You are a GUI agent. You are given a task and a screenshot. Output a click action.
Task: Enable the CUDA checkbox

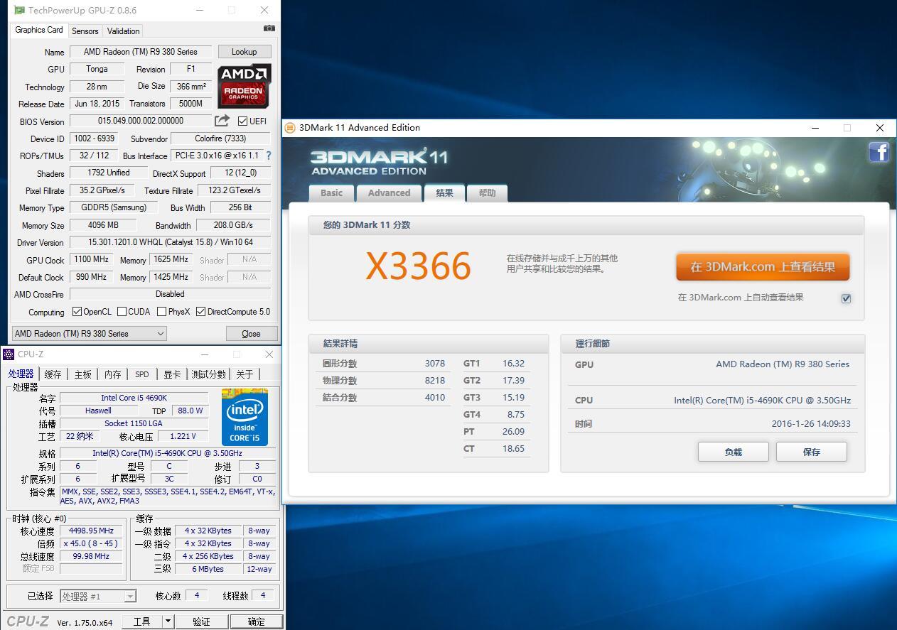(x=122, y=311)
